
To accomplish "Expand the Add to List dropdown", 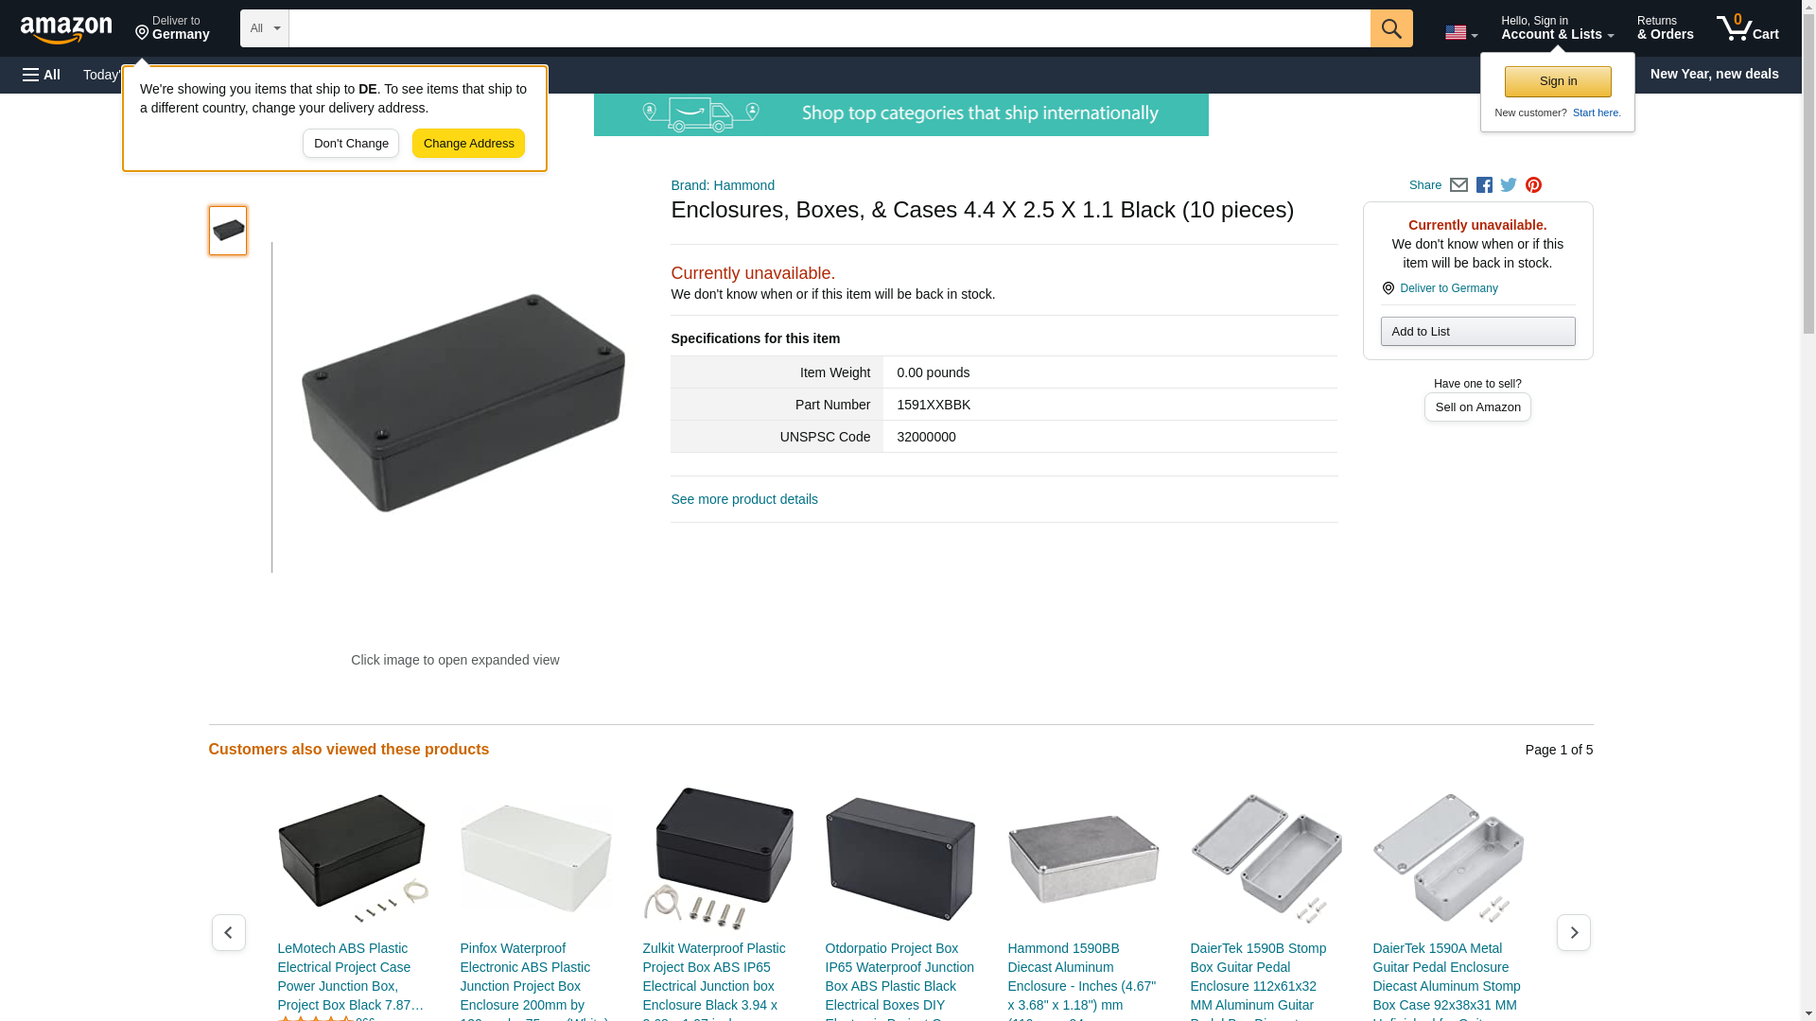I will point(1476,332).
